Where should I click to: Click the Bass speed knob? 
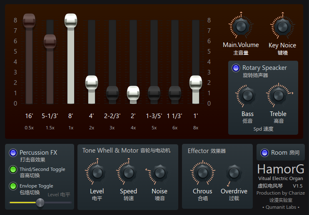point(247,96)
